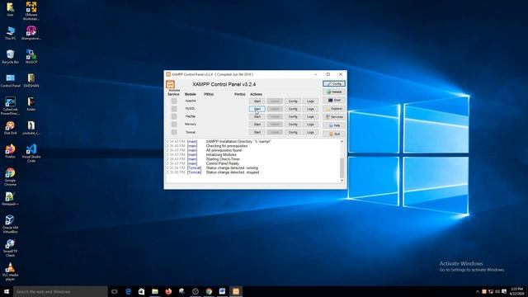Open XAMPP Help

(x=333, y=125)
